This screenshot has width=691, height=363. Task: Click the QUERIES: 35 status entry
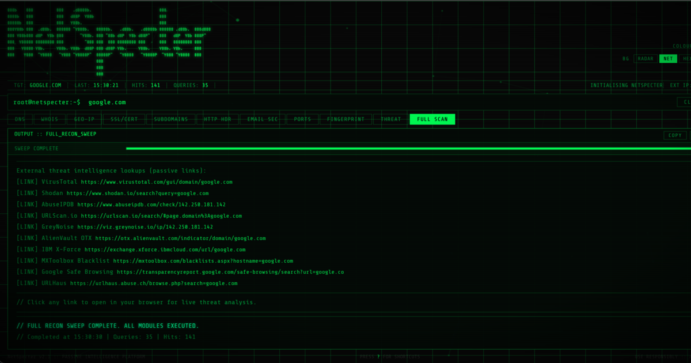191,85
